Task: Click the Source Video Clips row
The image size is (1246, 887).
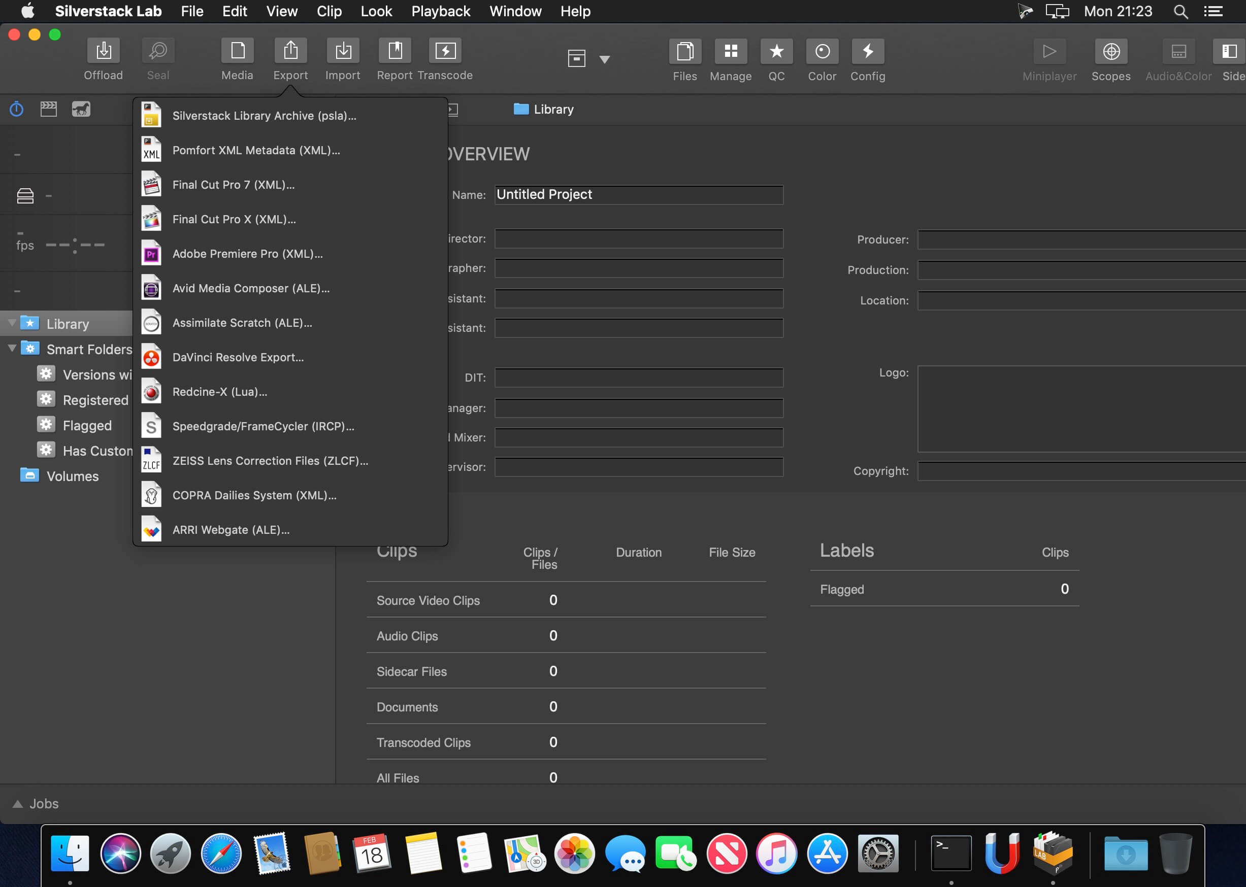Action: 566,600
